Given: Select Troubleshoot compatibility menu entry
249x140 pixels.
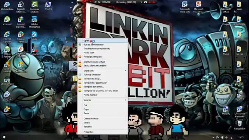Looking at the screenshot, I should 103,49.
